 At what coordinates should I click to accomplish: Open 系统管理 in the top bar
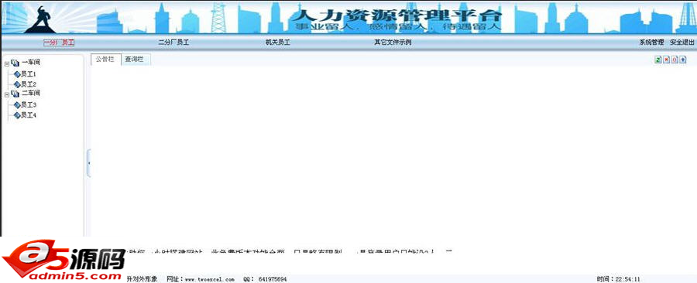[651, 43]
